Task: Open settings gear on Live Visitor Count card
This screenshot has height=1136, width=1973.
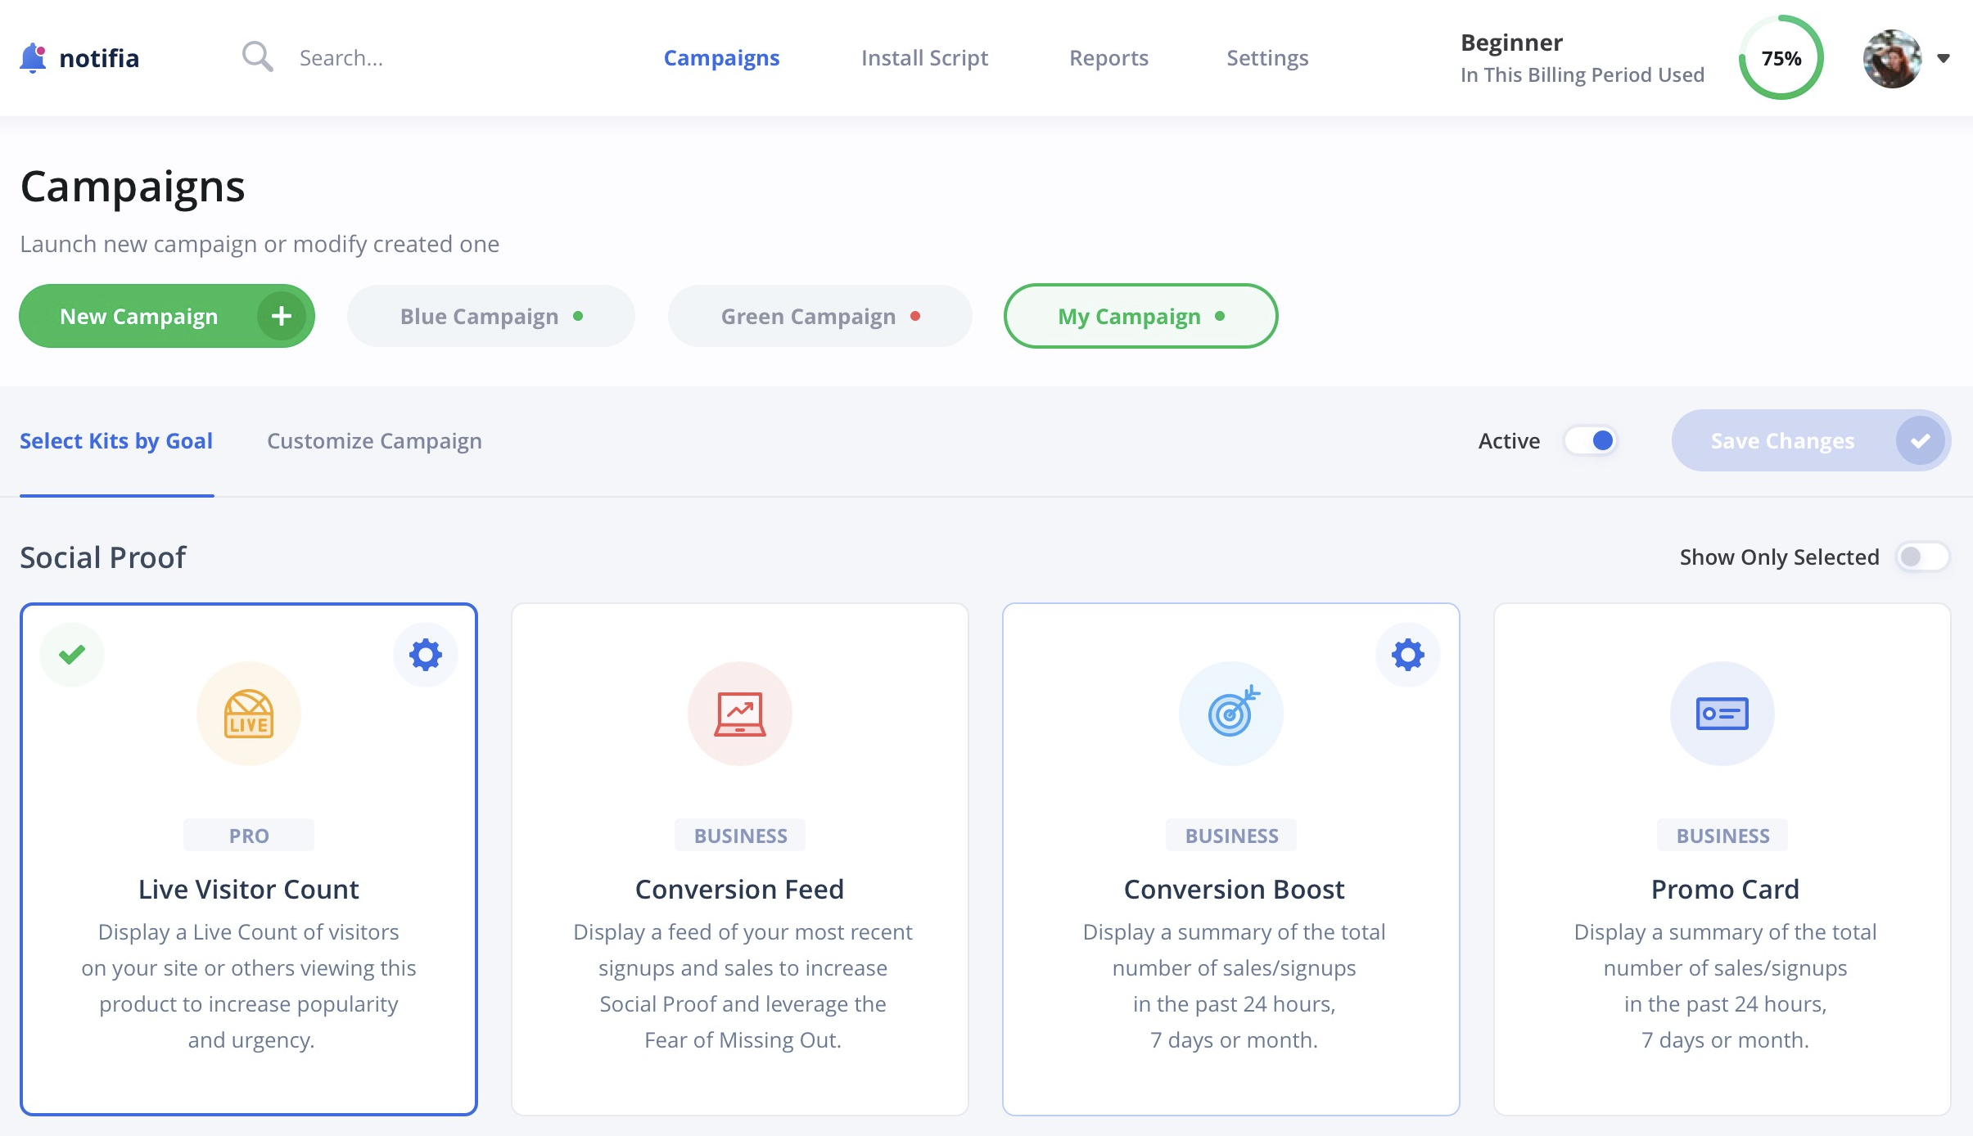Action: [x=426, y=655]
